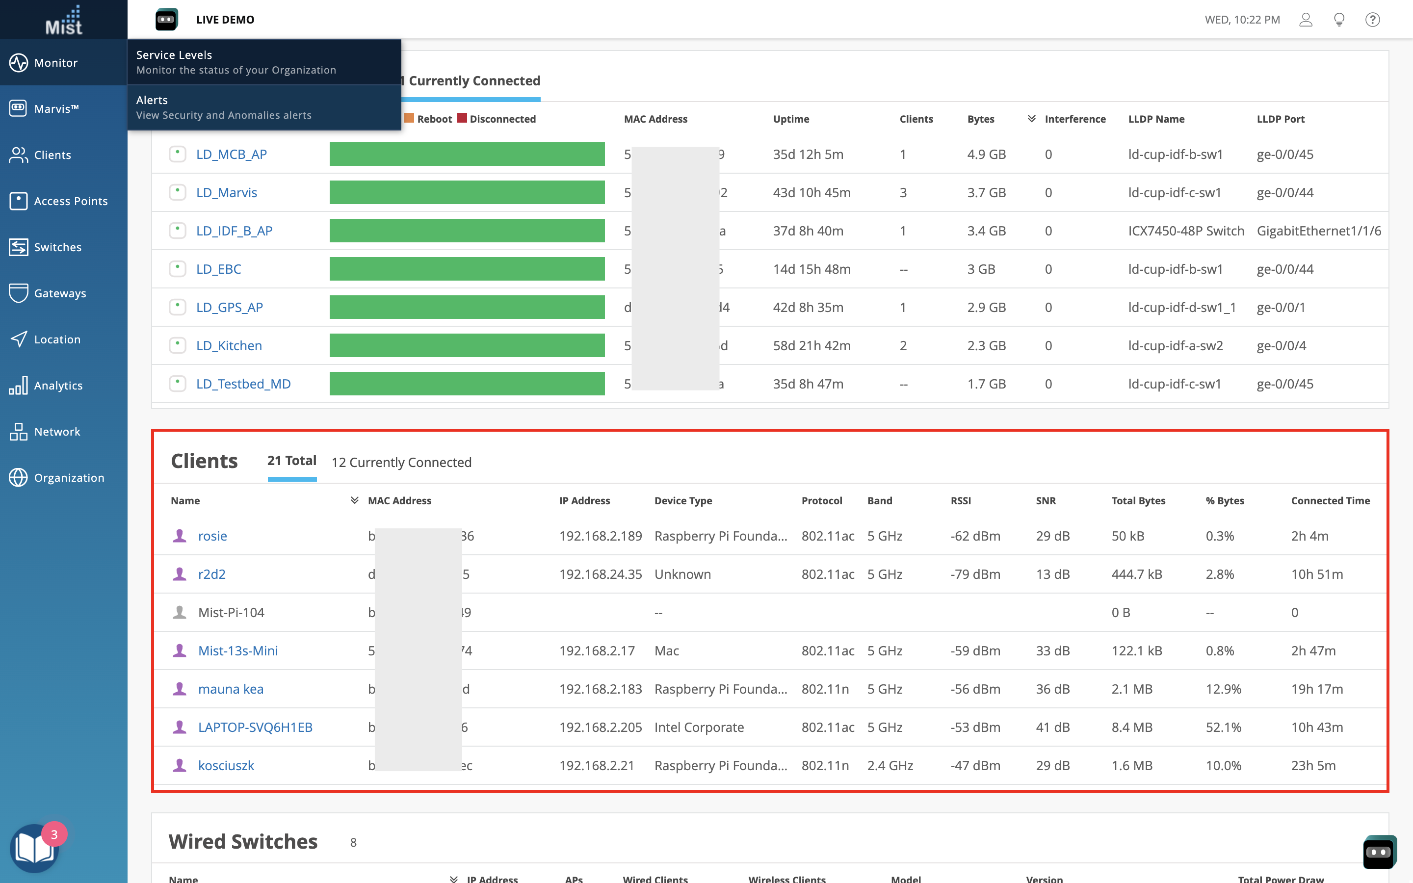Select the LD_MCB_AP row checkbox
1413x883 pixels.
[177, 154]
